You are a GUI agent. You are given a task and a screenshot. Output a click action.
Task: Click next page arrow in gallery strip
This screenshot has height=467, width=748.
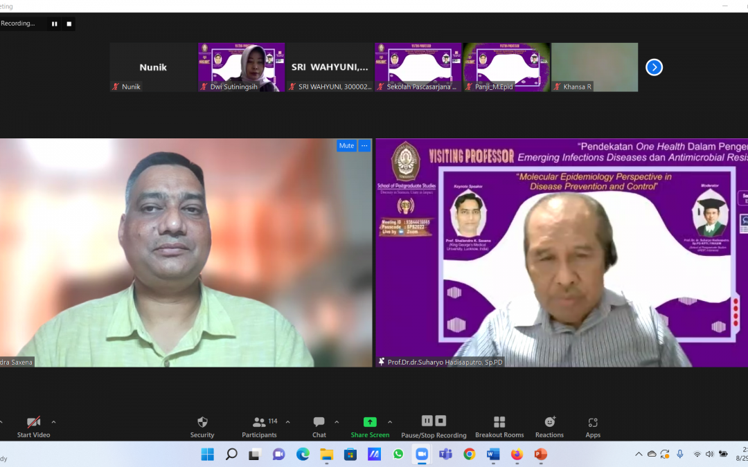point(654,66)
